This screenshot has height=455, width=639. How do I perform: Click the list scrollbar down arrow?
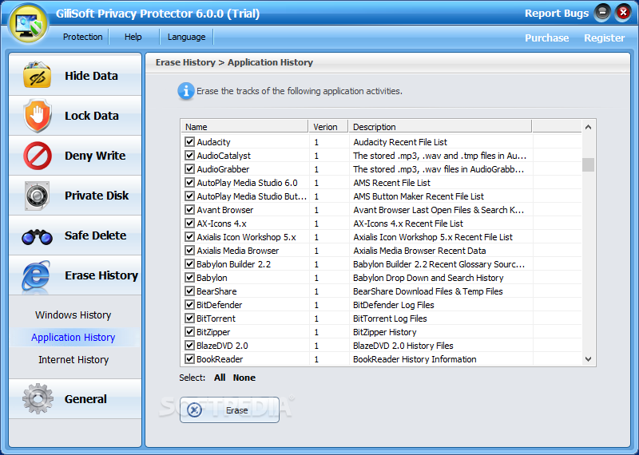pyautogui.click(x=588, y=359)
